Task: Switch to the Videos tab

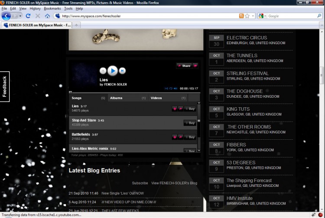Action: click(168, 98)
